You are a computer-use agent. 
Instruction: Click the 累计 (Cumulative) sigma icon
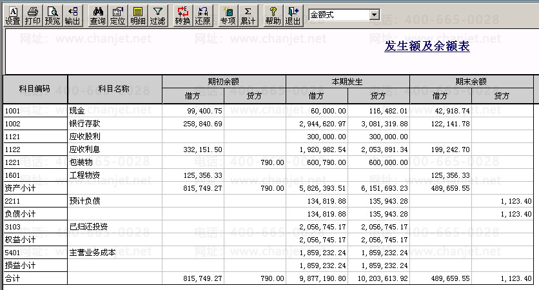click(x=248, y=15)
